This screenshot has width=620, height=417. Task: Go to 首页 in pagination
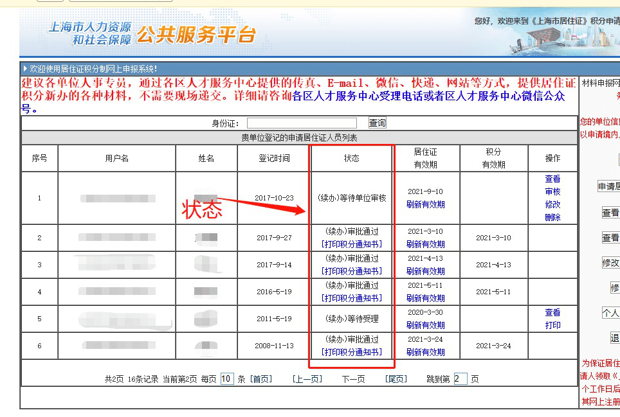pos(261,379)
